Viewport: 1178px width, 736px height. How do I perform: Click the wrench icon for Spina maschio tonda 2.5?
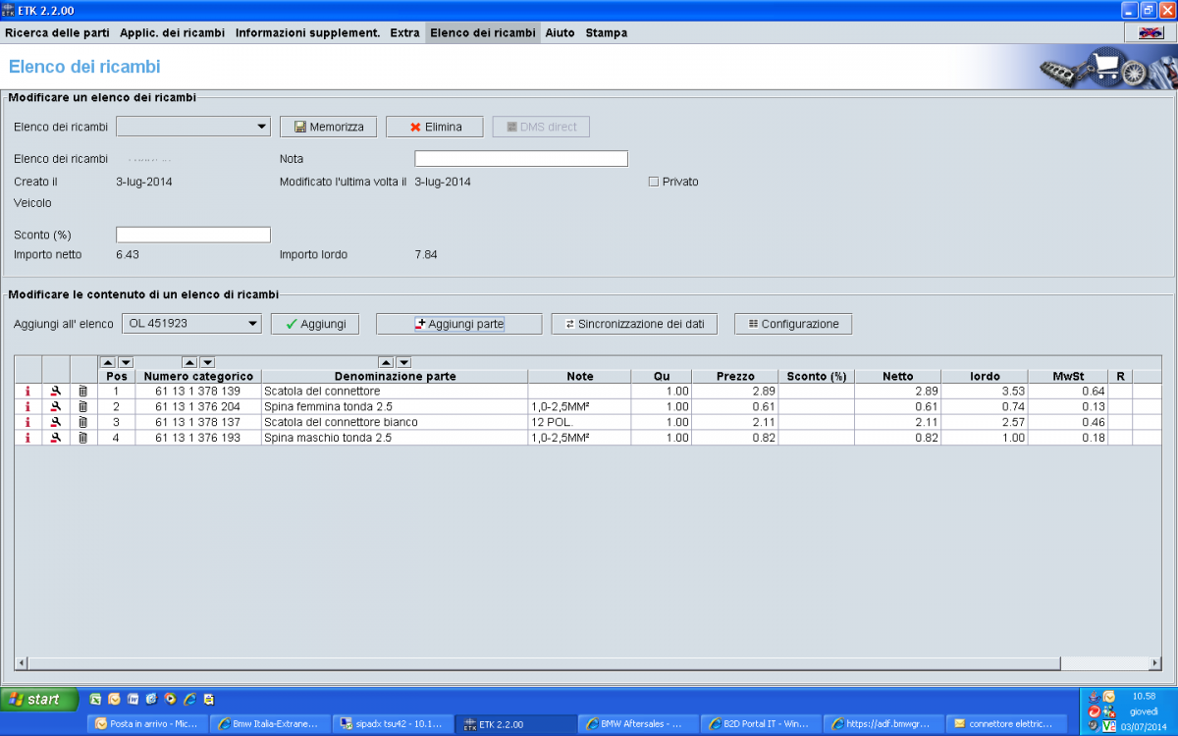coord(56,439)
